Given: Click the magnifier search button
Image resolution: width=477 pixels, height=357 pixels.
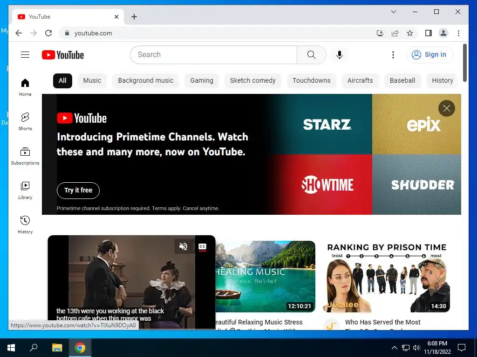Looking at the screenshot, I should [x=311, y=55].
